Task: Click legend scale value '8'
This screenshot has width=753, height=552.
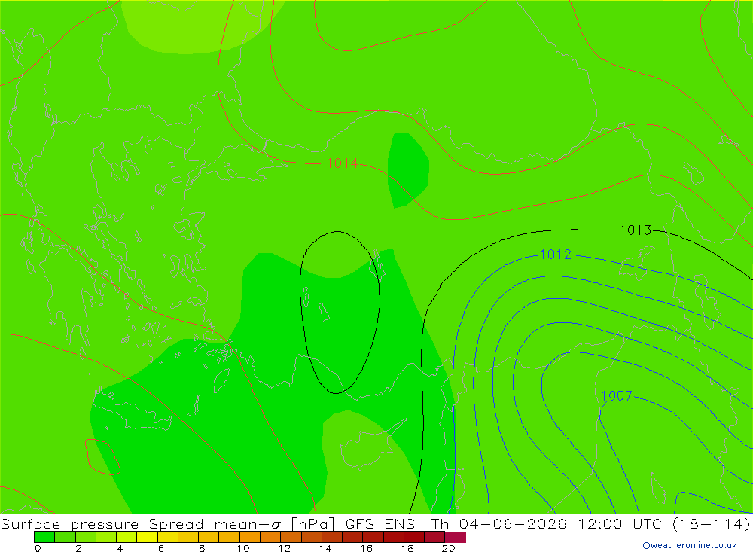Action: pyautogui.click(x=202, y=548)
